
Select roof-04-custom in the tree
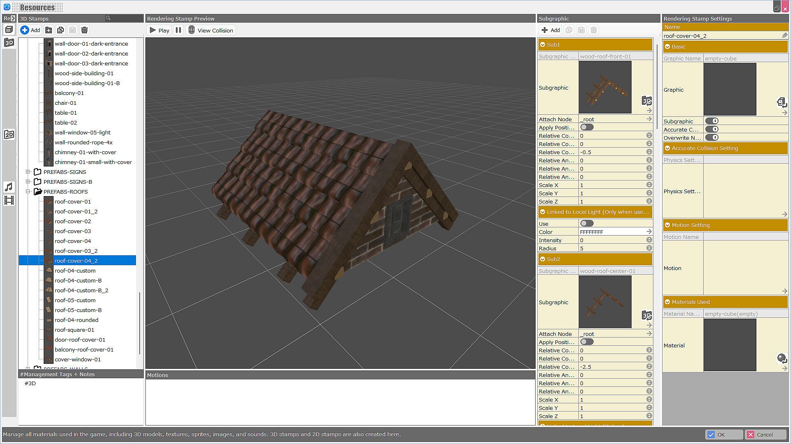click(75, 271)
